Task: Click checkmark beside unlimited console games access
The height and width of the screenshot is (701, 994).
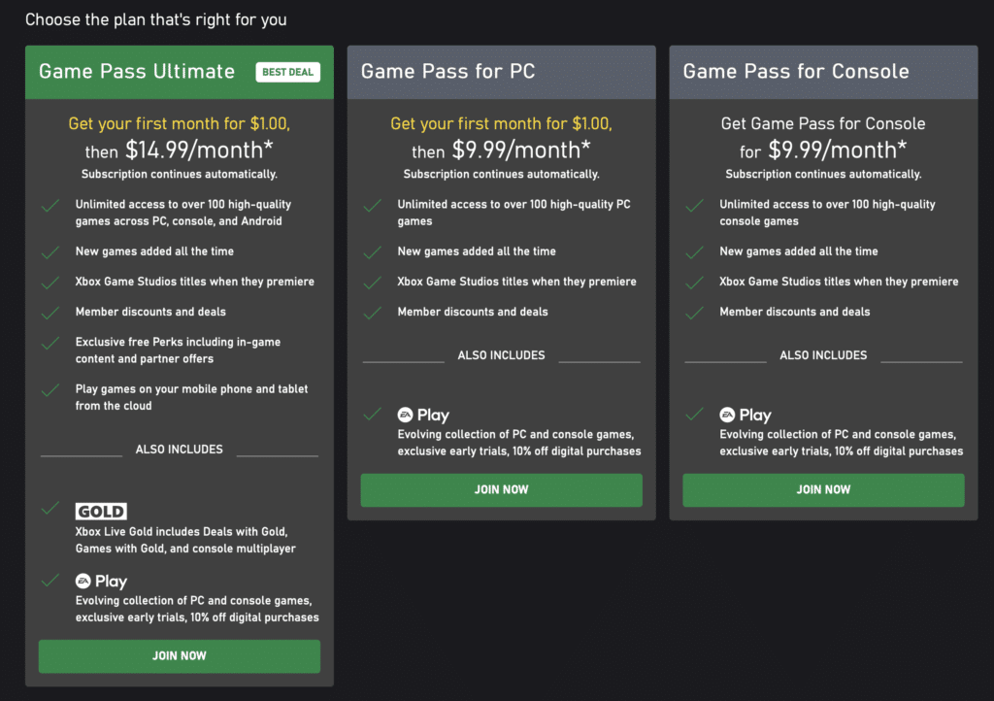Action: 694,205
